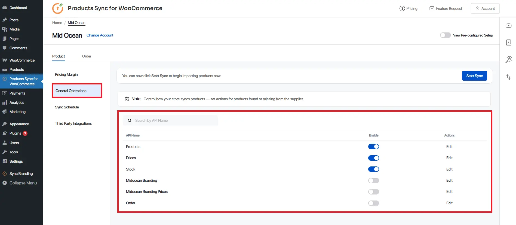Click the Collapse Menu arrow icon
Image resolution: width=516 pixels, height=225 pixels.
pyautogui.click(x=5, y=183)
